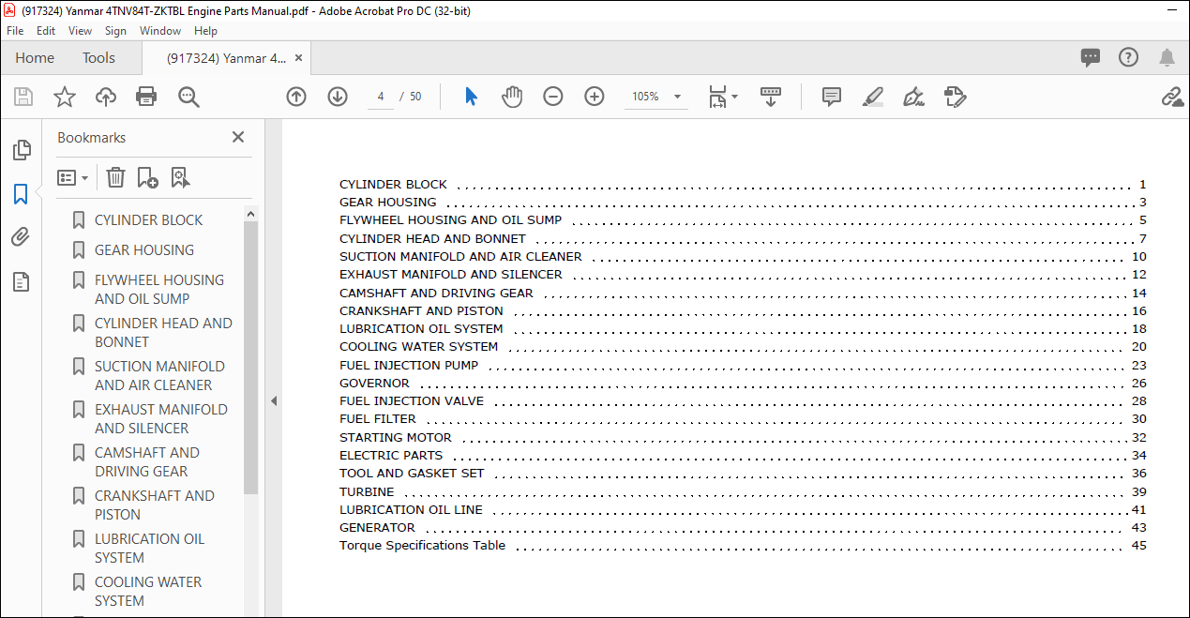The width and height of the screenshot is (1190, 618).
Task: Add a sticky note comment
Action: click(x=831, y=97)
